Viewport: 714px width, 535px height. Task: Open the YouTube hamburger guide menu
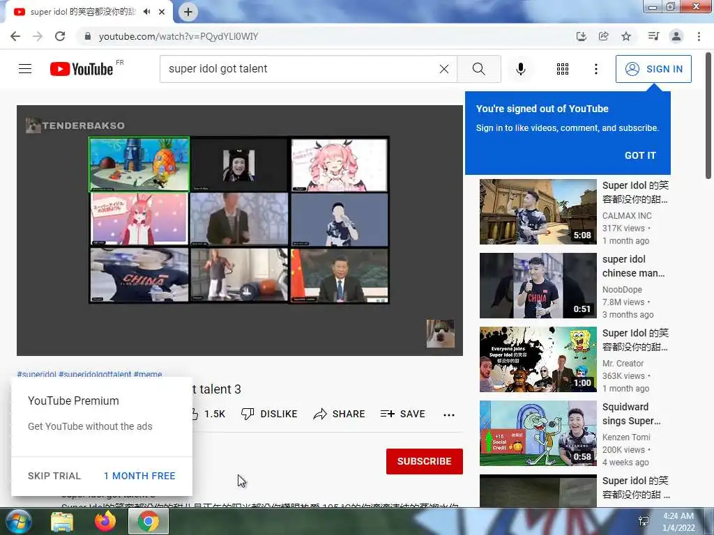pos(25,69)
